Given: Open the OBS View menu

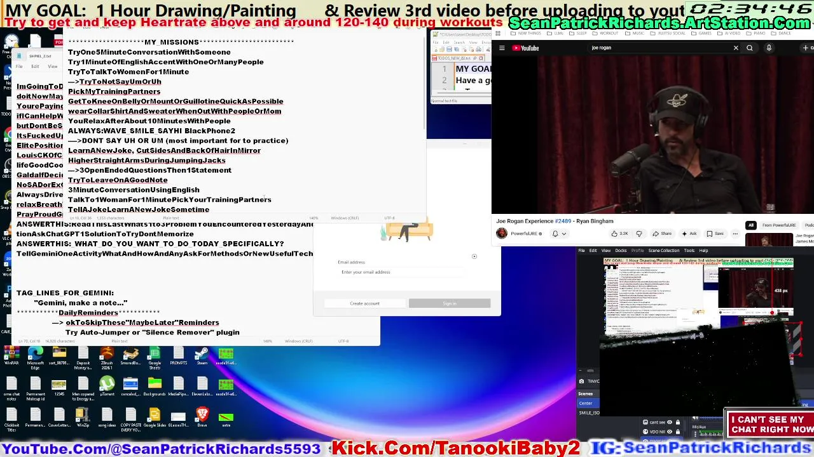Looking at the screenshot, I should pyautogui.click(x=606, y=250).
